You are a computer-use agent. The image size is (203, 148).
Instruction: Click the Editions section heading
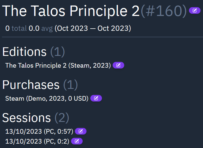coord(25,52)
